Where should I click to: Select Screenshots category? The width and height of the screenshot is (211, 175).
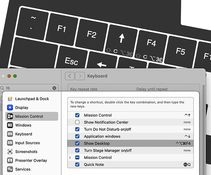pos(32,152)
